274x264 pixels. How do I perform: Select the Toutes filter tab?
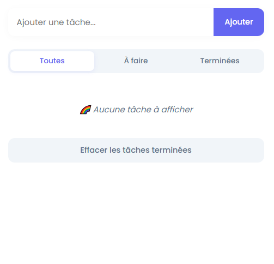coord(52,61)
